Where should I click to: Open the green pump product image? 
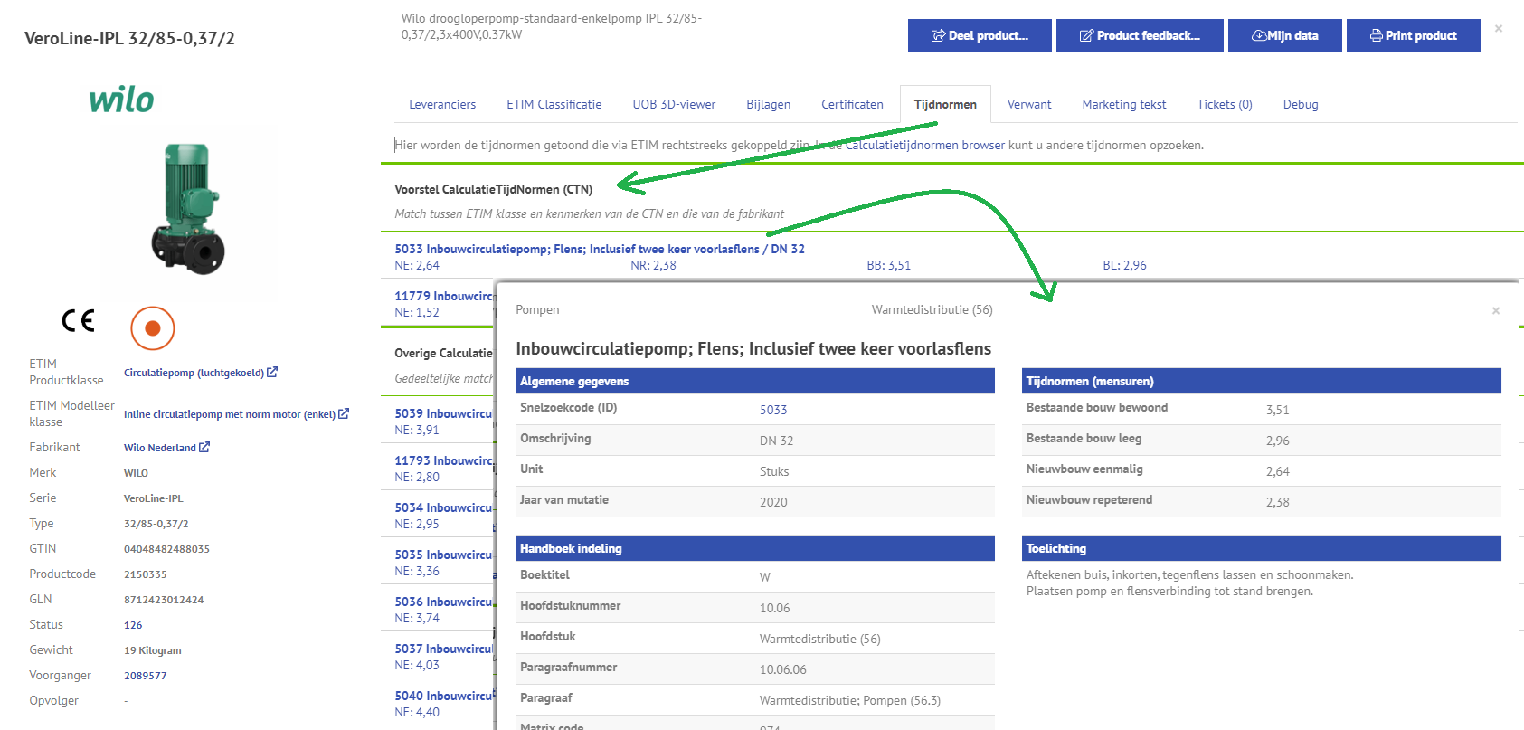[187, 209]
